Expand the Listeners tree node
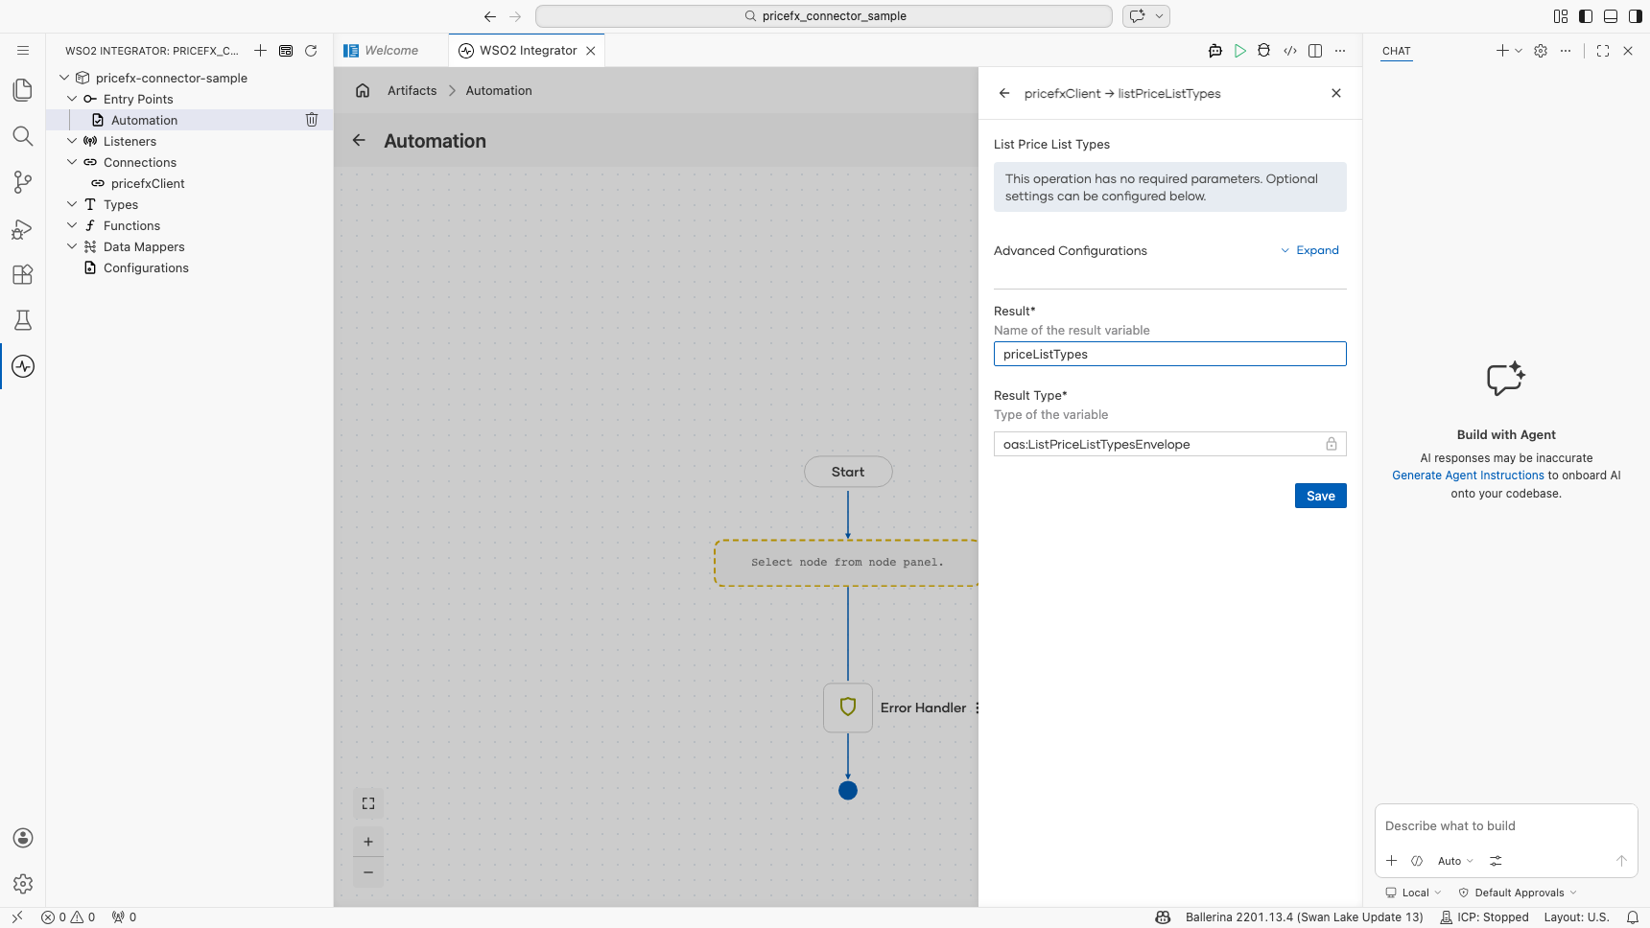The image size is (1650, 928). pyautogui.click(x=72, y=141)
